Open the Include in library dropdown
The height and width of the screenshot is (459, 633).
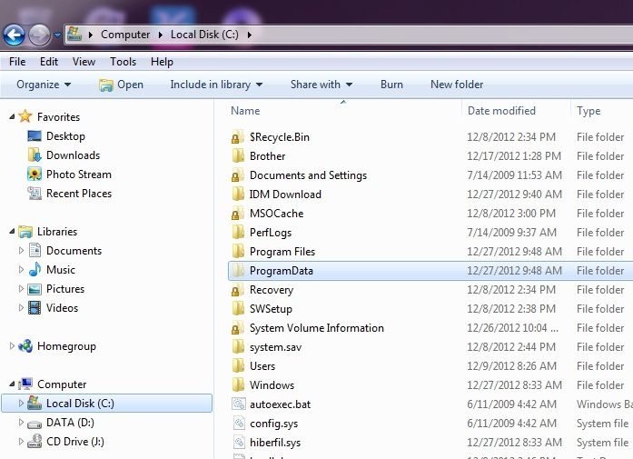(x=216, y=85)
